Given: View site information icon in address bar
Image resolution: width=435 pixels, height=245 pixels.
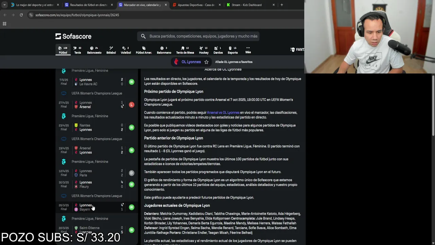Looking at the screenshot, I should click(x=31, y=15).
